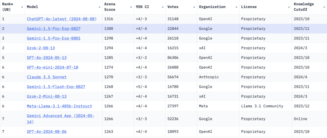Image resolution: width=327 pixels, height=138 pixels.
Task: Open Gemini Advanced App model link
Action: coord(60,119)
